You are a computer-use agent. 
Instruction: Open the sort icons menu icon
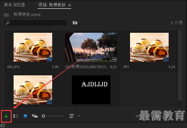[72, 116]
